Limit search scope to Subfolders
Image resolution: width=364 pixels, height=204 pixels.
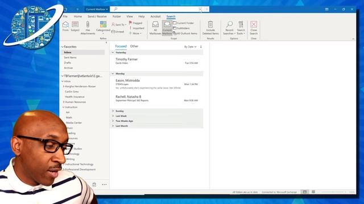[181, 28]
